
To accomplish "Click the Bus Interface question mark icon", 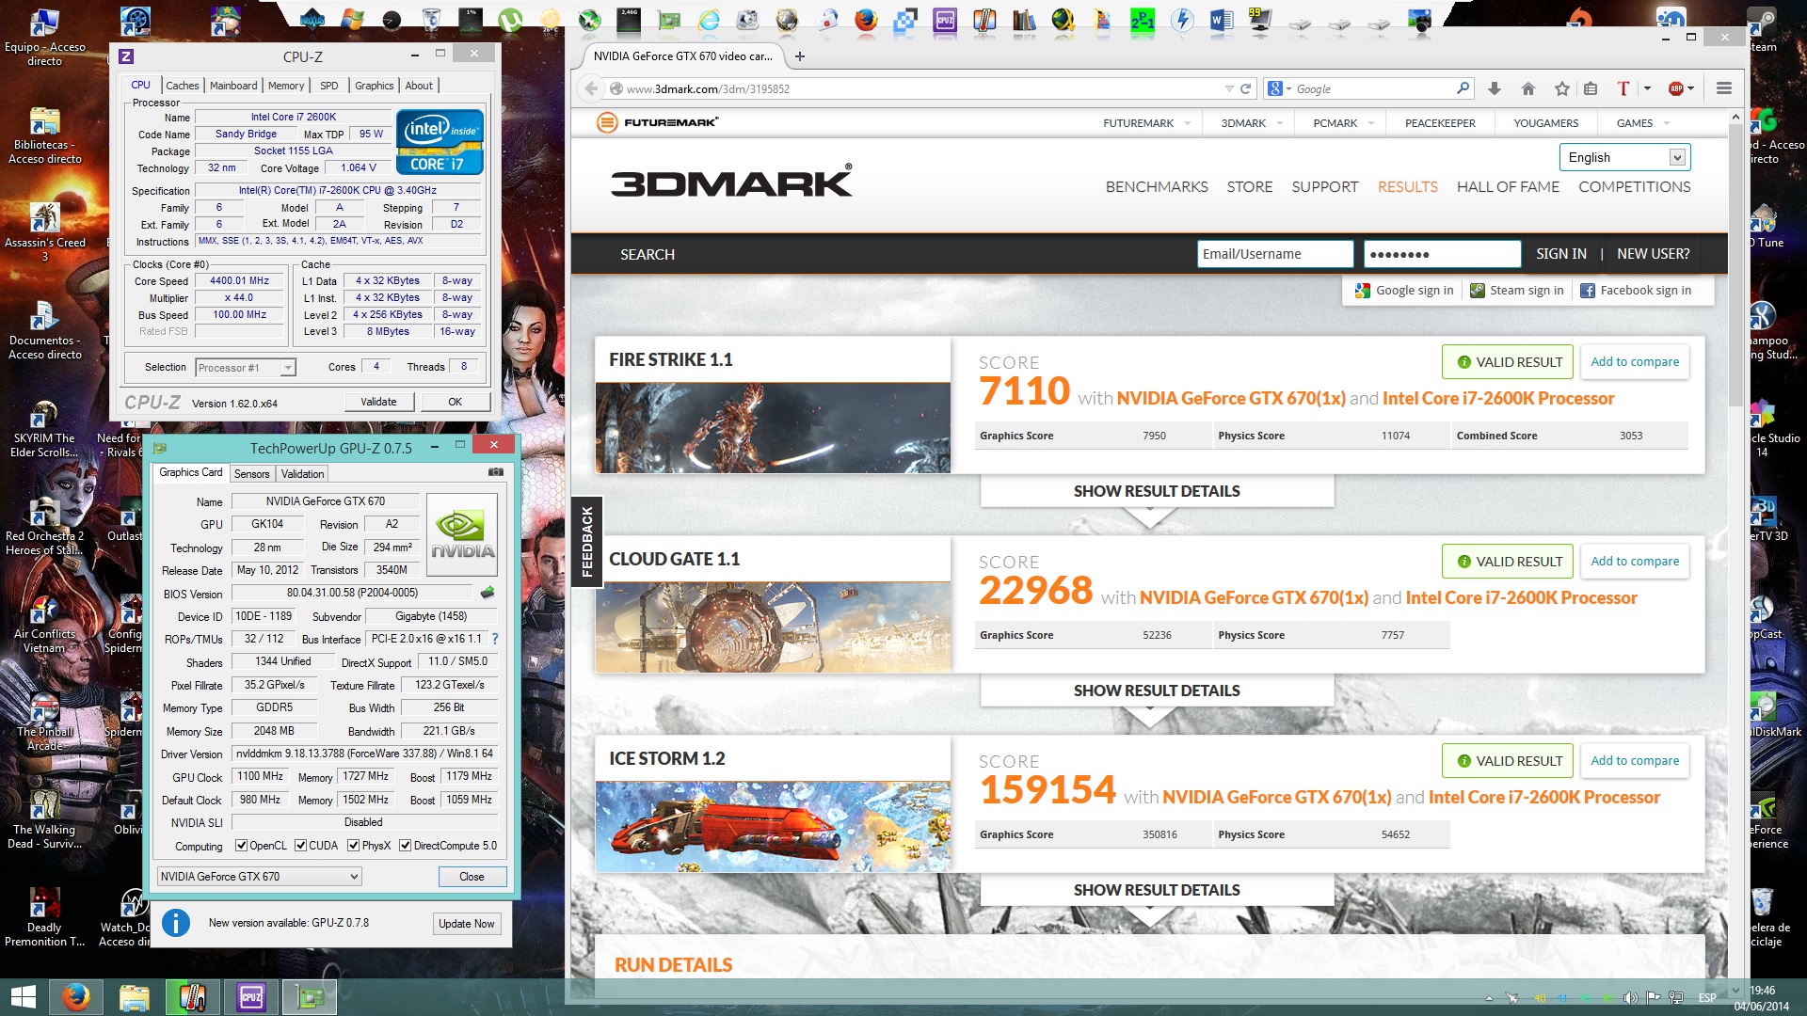I will (x=495, y=639).
